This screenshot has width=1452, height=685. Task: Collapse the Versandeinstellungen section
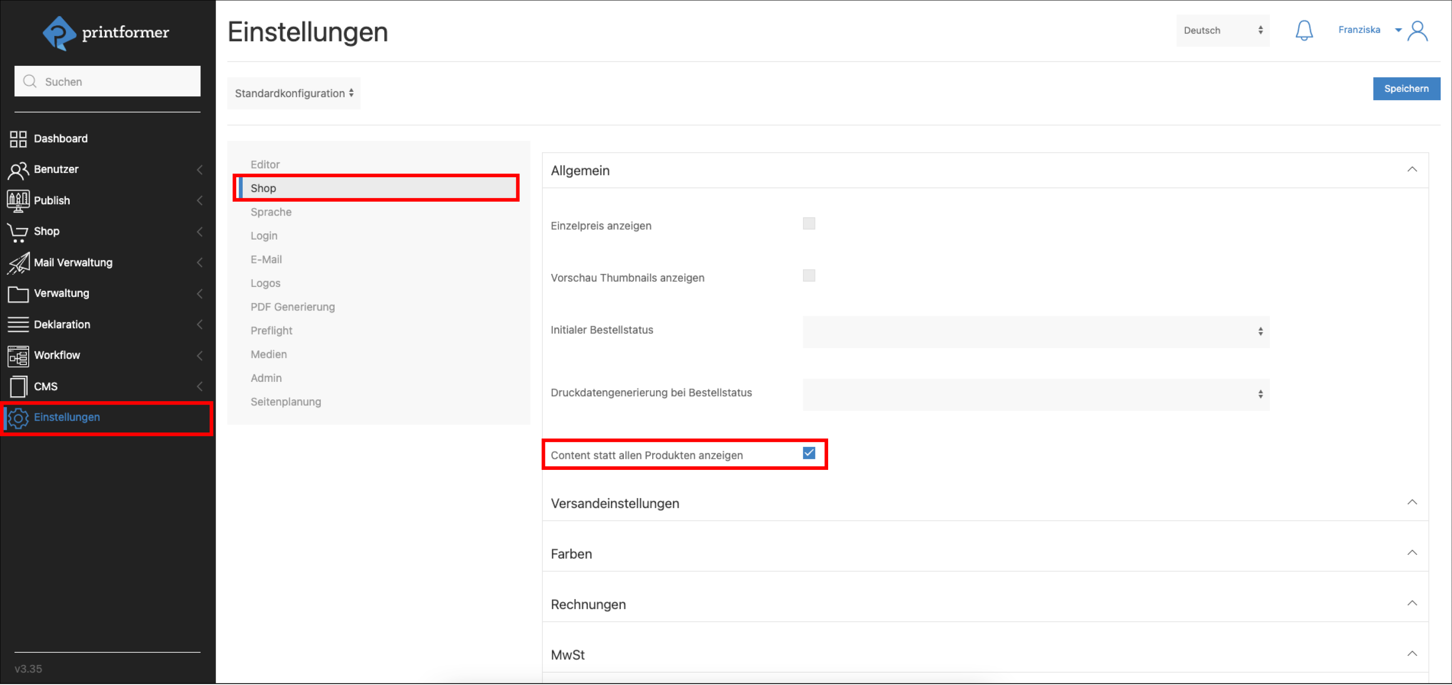1411,502
